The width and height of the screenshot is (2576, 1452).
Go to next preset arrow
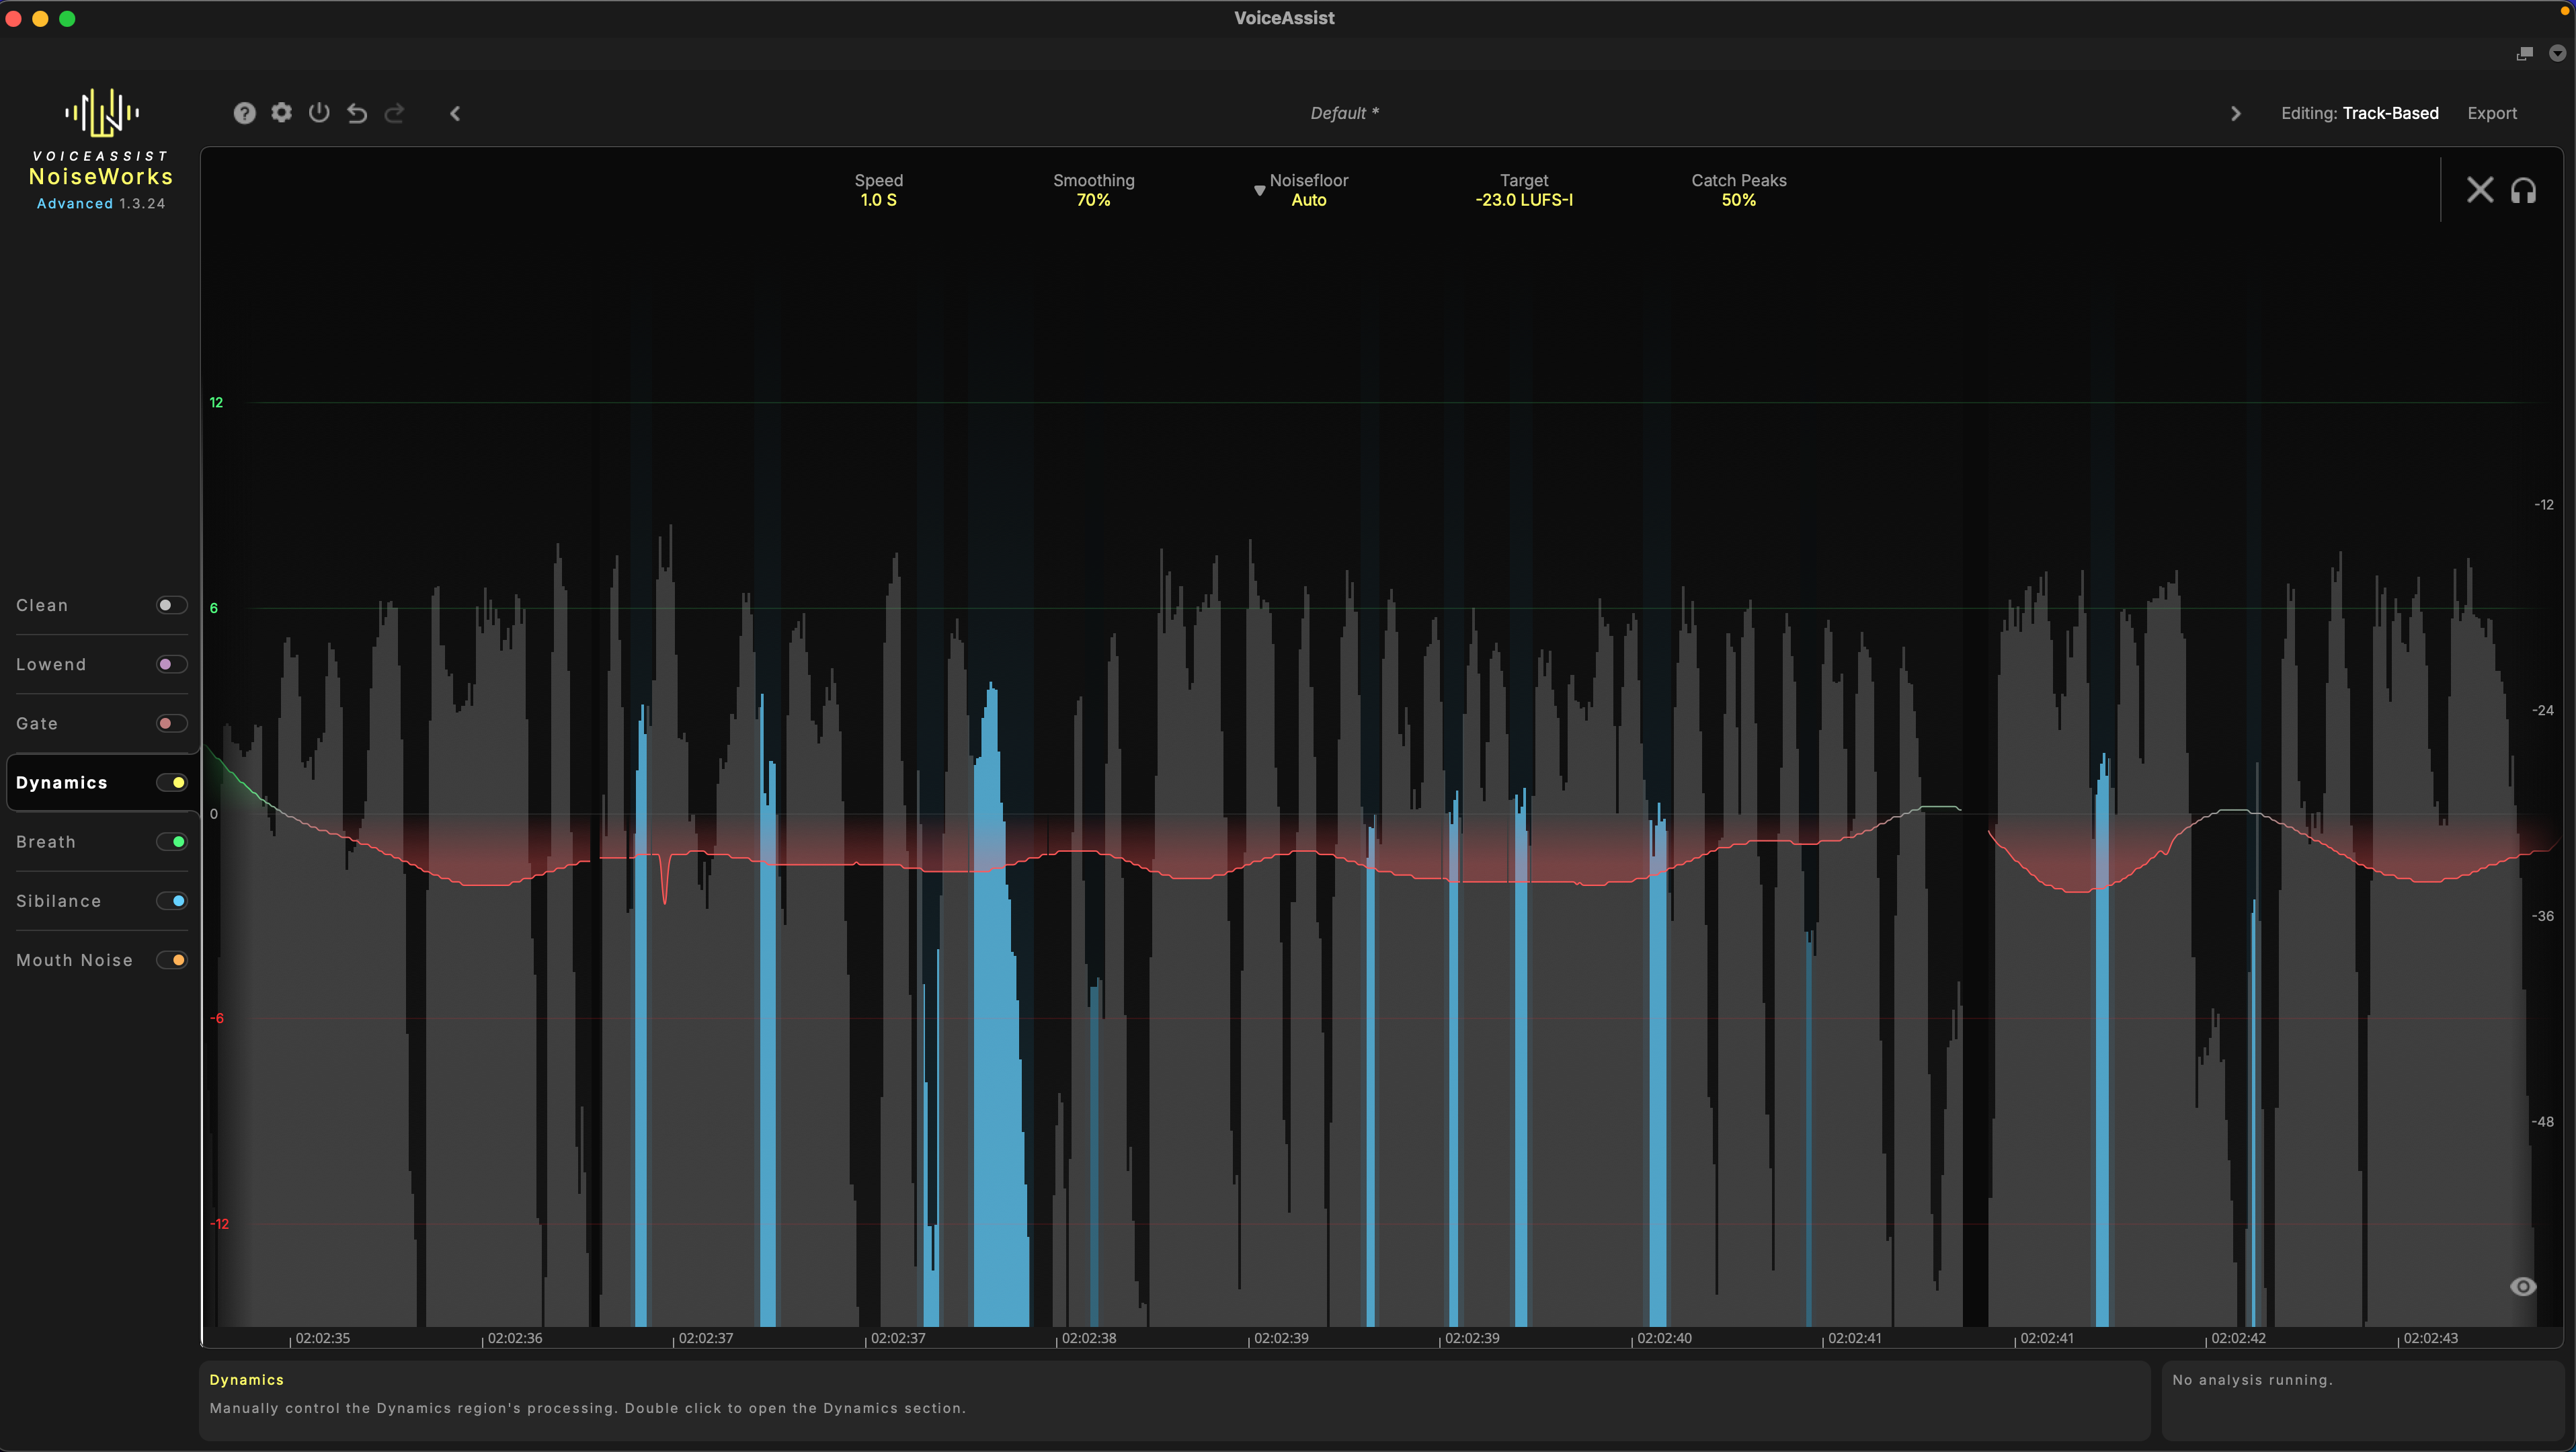[2236, 113]
